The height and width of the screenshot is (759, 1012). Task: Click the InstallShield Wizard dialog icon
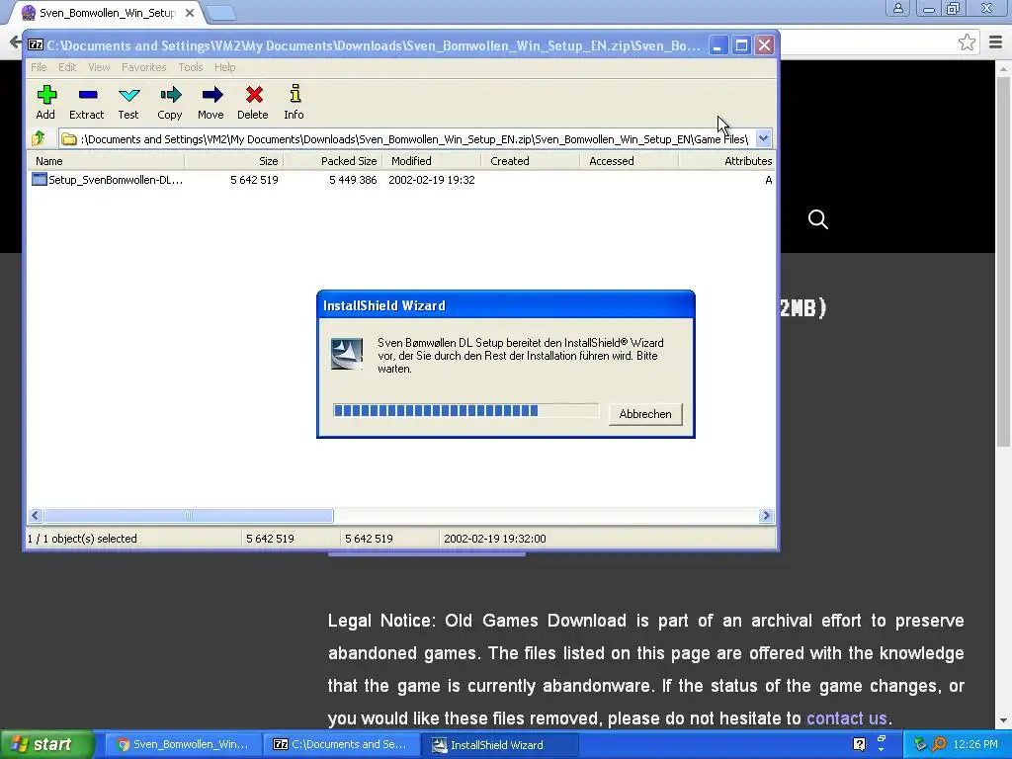pos(347,354)
